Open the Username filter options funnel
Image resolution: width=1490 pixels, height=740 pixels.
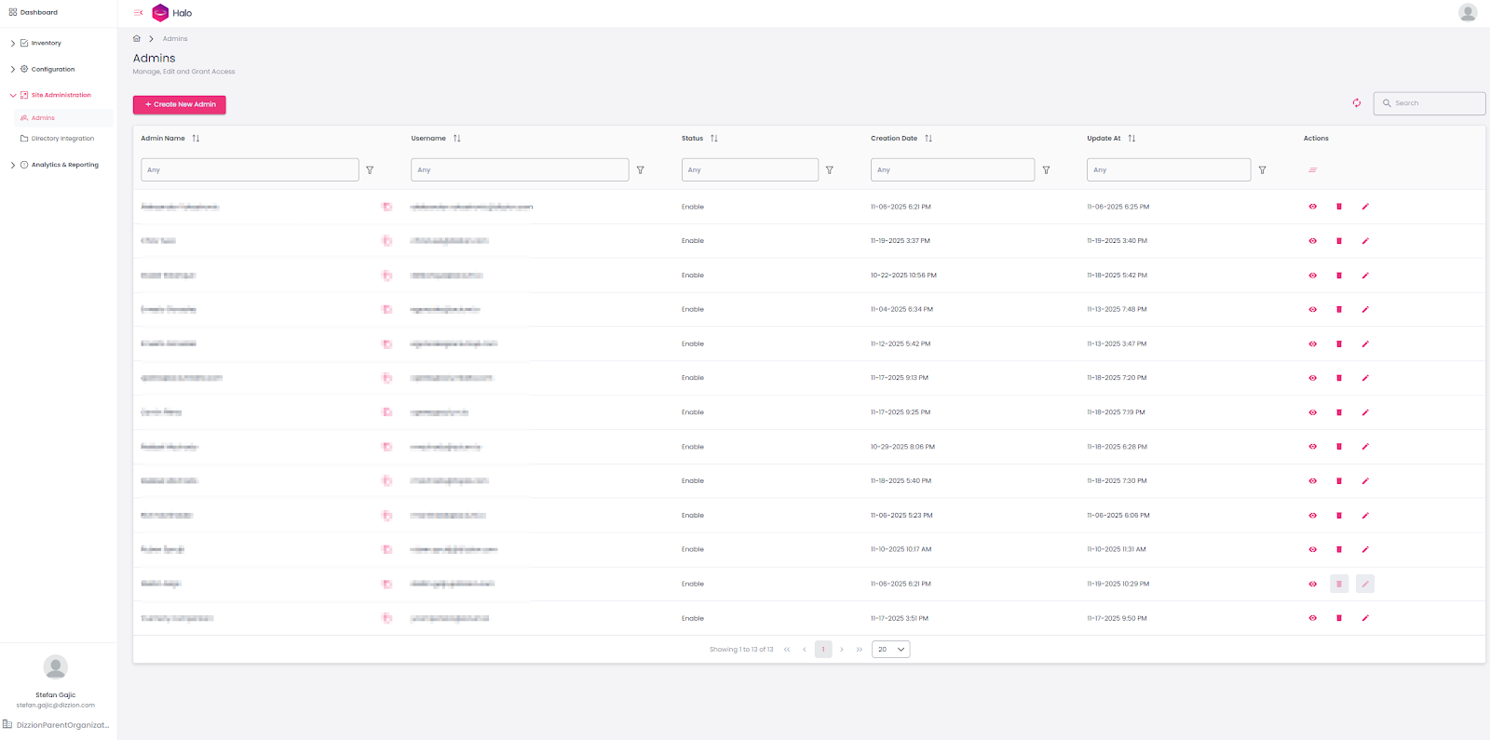pyautogui.click(x=641, y=170)
